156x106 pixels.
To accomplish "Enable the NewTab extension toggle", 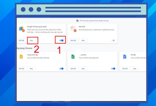I will pos(113,40).
